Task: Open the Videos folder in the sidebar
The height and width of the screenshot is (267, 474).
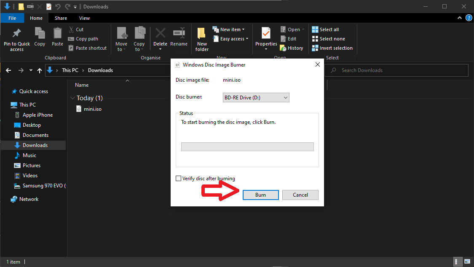Action: click(x=26, y=176)
